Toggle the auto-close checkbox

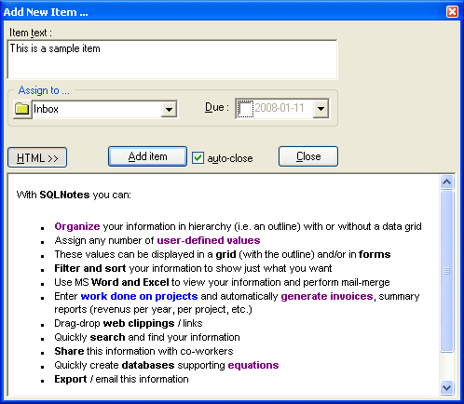click(198, 158)
